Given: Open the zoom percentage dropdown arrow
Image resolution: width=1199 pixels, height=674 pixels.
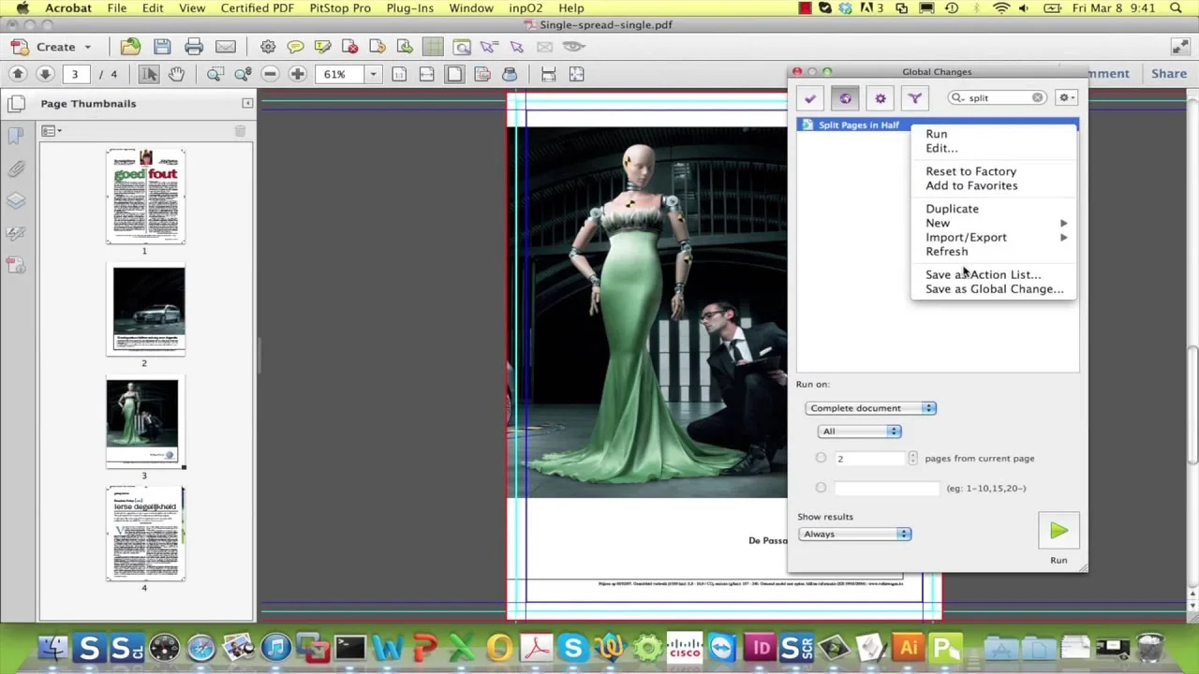Looking at the screenshot, I should click(373, 74).
